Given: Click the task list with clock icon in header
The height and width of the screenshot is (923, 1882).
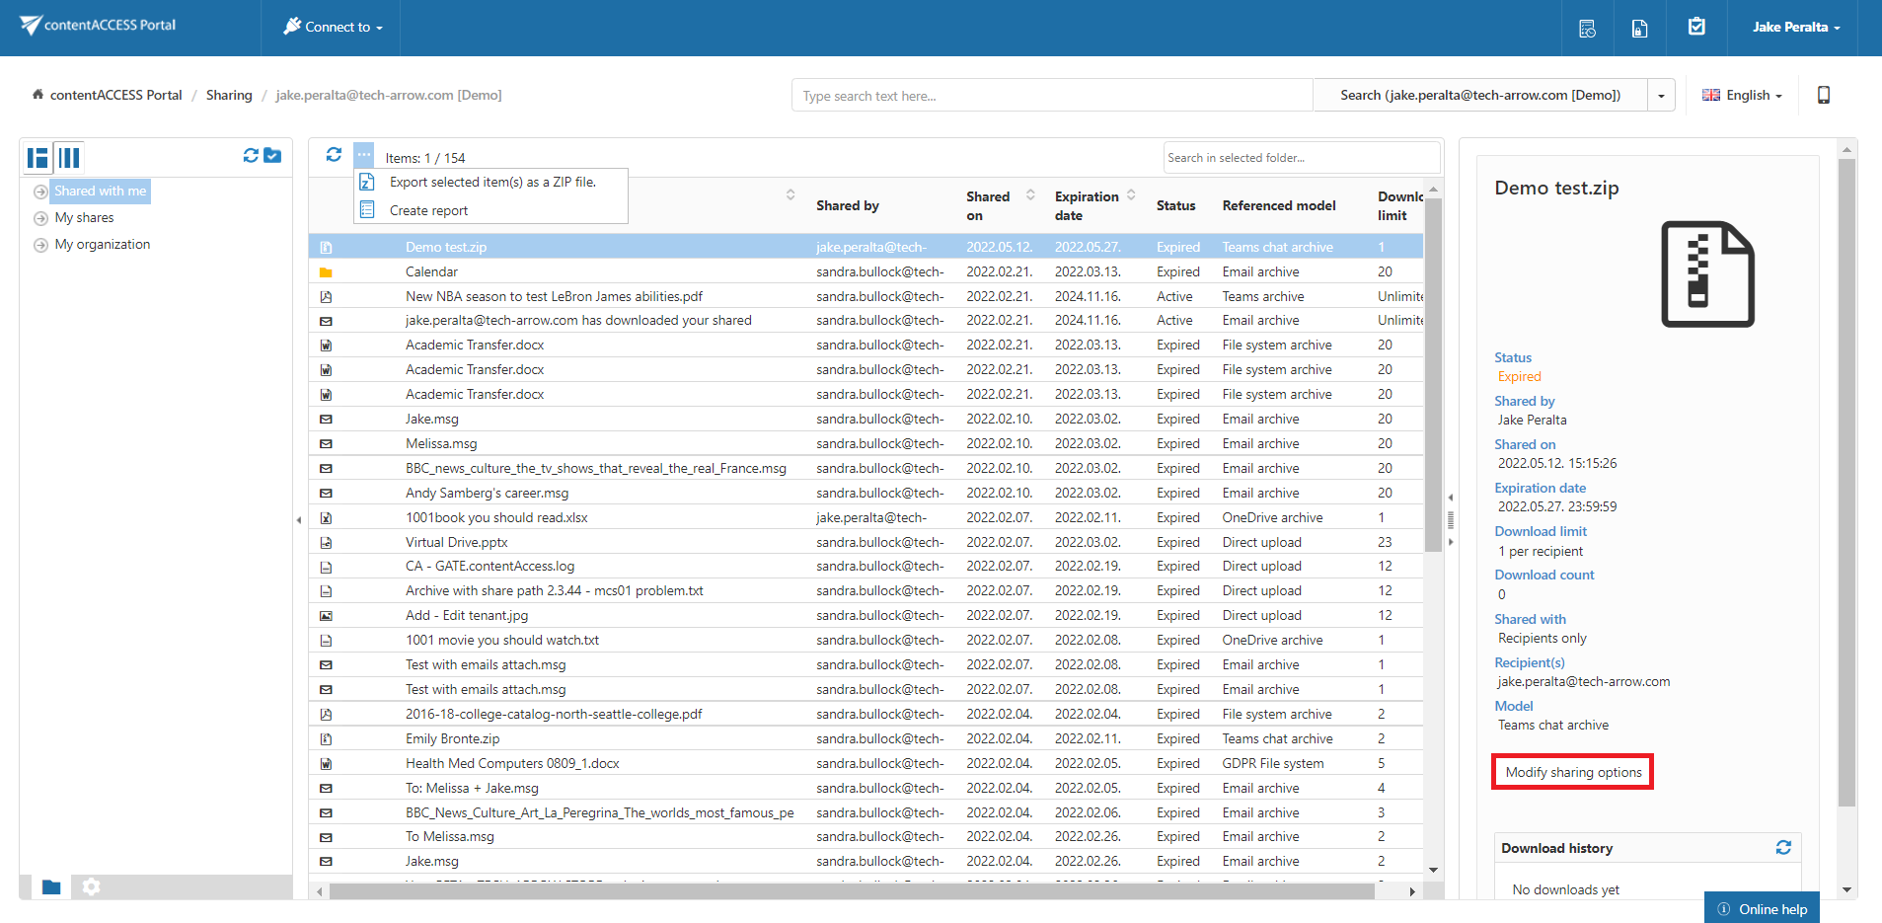Looking at the screenshot, I should pos(1587,28).
